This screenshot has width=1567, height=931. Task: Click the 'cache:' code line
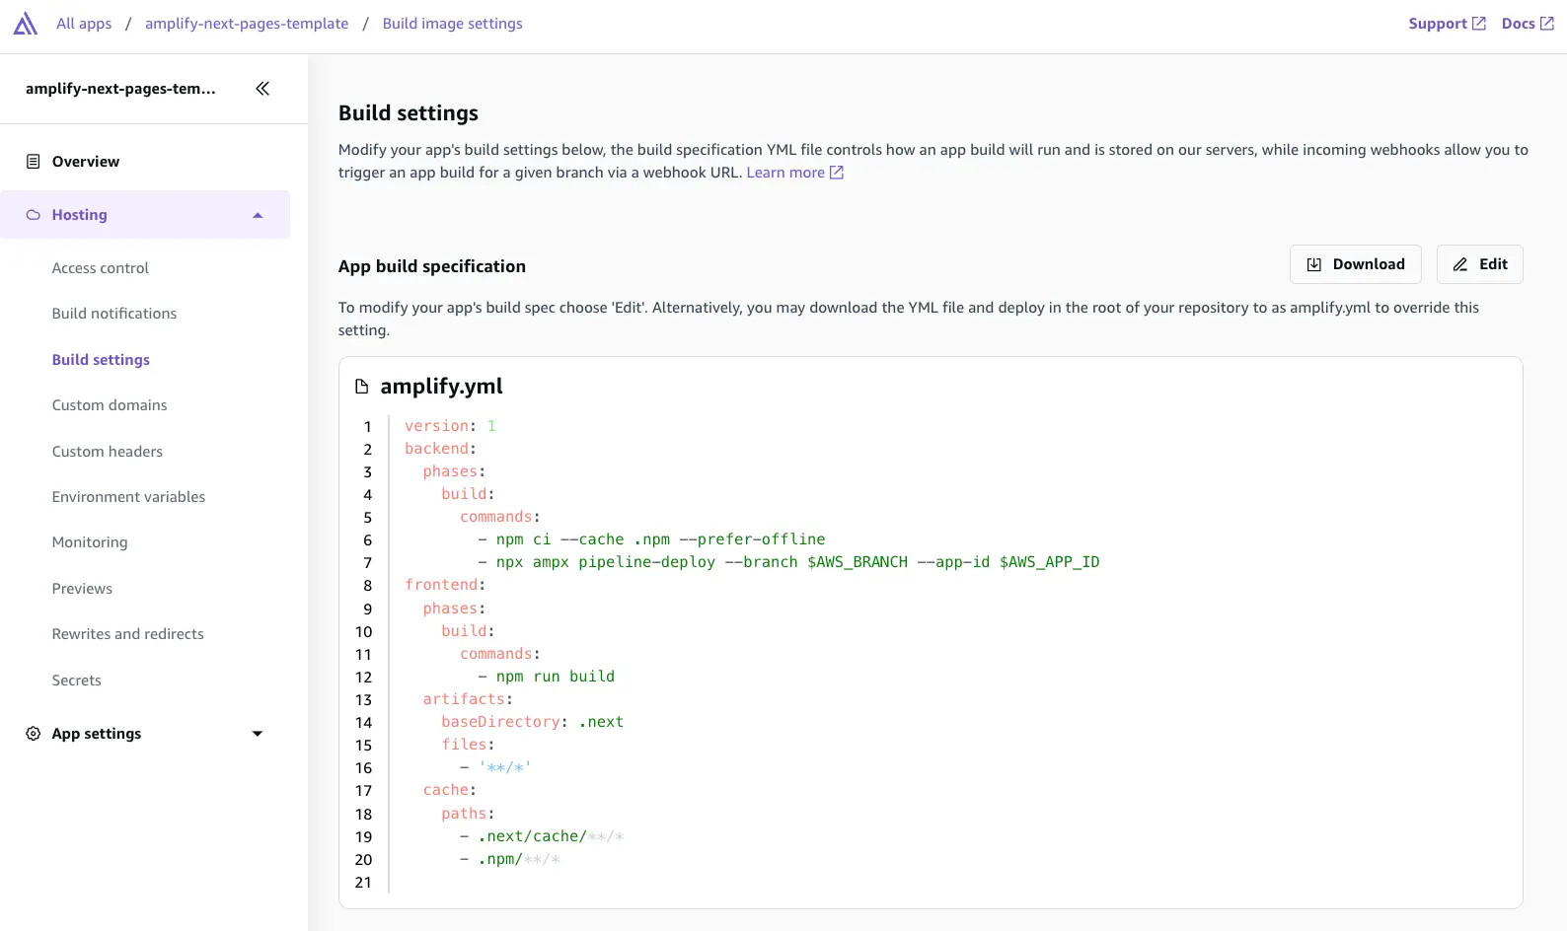pyautogui.click(x=450, y=790)
